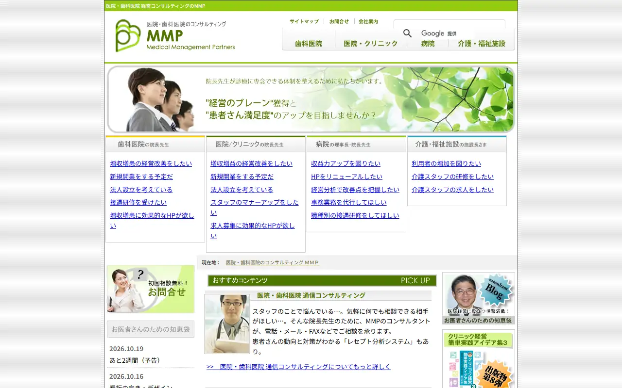Open 利用者の増加を図りたい link

pyautogui.click(x=446, y=163)
